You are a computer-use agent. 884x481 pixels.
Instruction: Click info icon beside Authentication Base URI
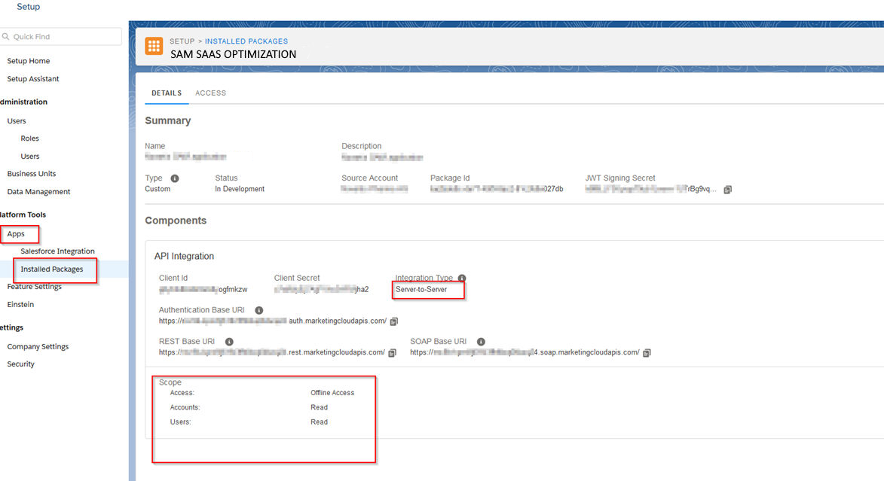(x=259, y=310)
